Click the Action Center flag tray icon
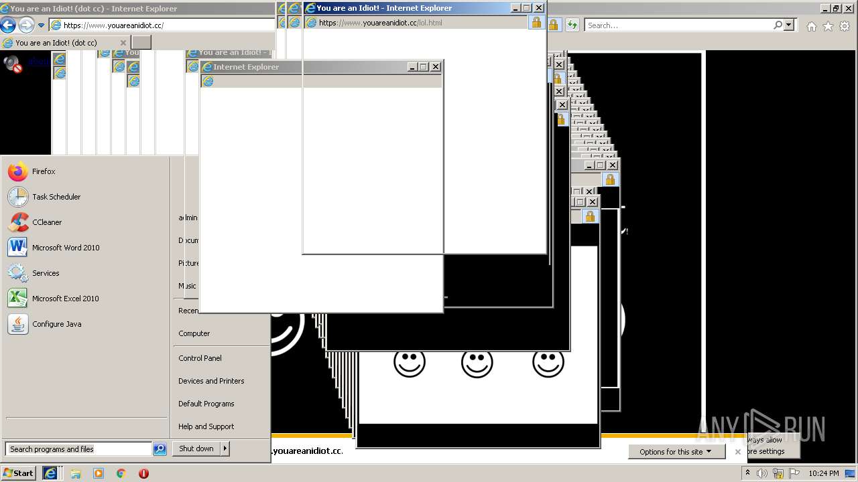Image resolution: width=858 pixels, height=482 pixels. click(794, 473)
